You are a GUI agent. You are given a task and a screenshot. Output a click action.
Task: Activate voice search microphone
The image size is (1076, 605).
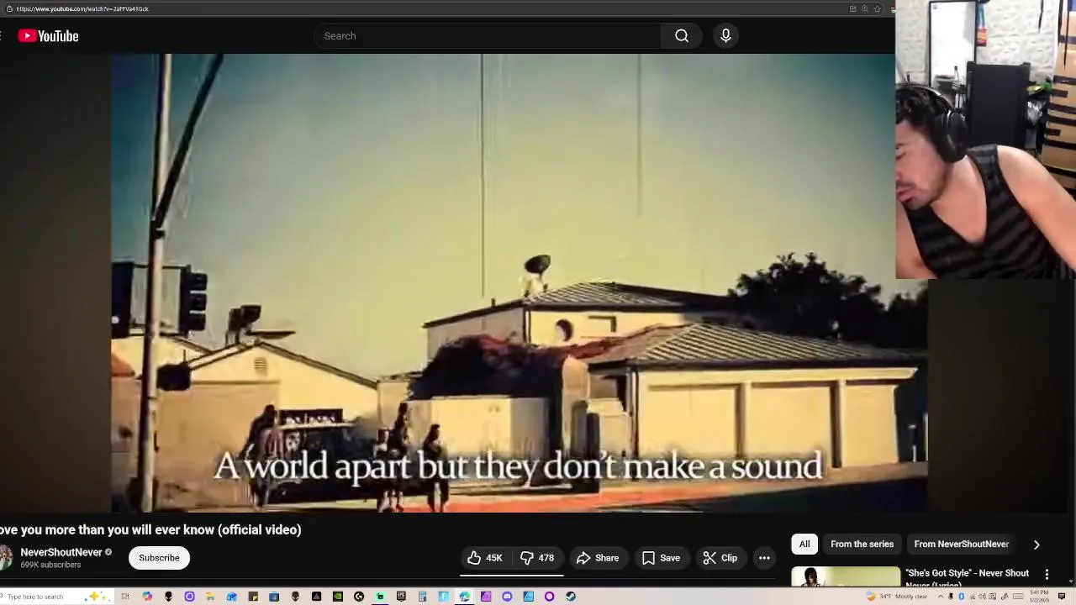tap(725, 36)
